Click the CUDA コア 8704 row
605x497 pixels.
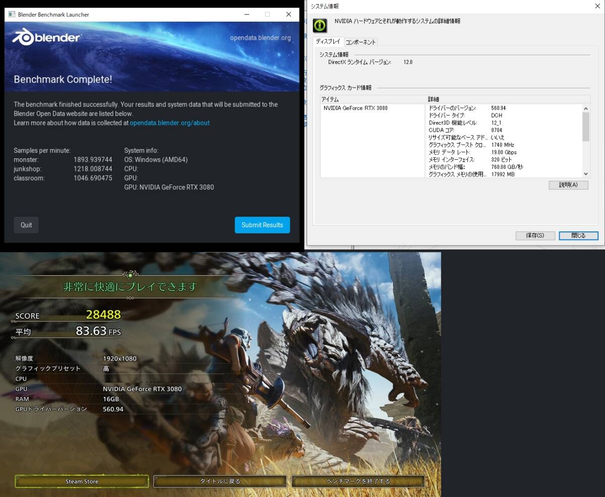tap(504, 130)
